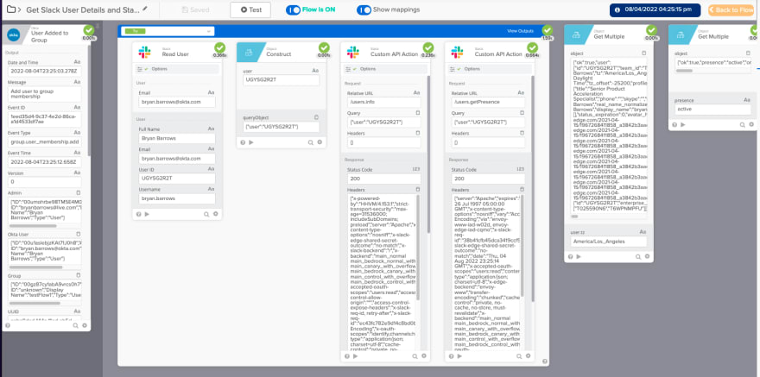Click the info icon in the timestamp badge
The width and height of the screenshot is (760, 377).
coord(617,9)
